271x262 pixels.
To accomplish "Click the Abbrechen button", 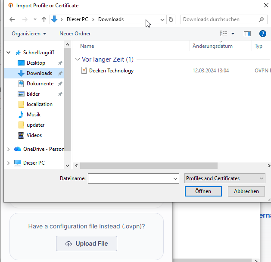I will 246,191.
